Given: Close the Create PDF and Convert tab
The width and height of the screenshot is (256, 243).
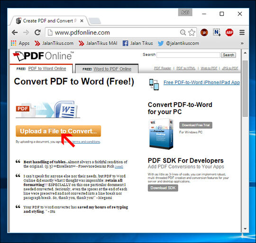Looking at the screenshot, I should pyautogui.click(x=82, y=21).
